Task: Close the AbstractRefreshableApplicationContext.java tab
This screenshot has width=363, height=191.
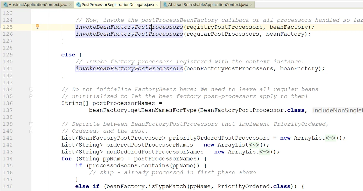Action: click(251, 5)
